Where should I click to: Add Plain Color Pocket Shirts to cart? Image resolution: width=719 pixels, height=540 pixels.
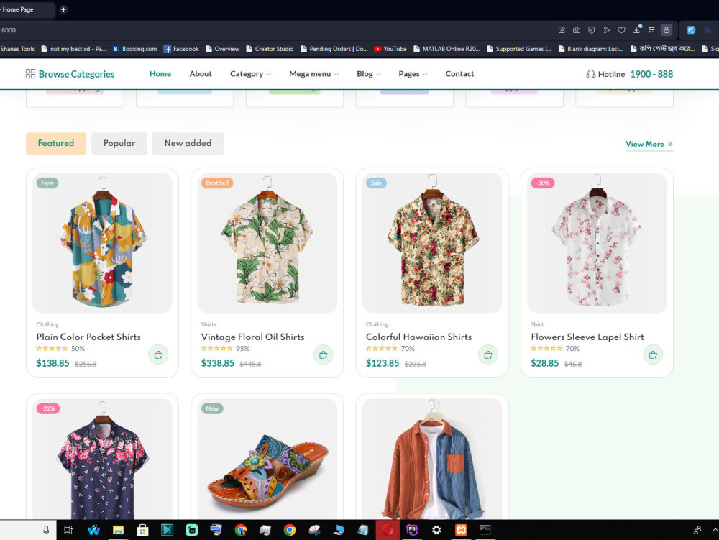tap(158, 354)
